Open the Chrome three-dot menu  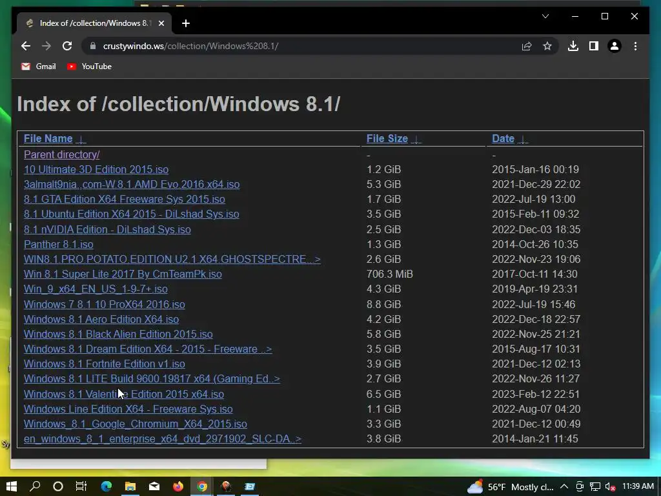(x=635, y=46)
